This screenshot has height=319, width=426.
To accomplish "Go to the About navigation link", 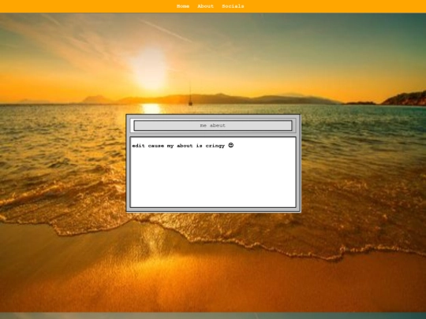I will click(x=205, y=6).
